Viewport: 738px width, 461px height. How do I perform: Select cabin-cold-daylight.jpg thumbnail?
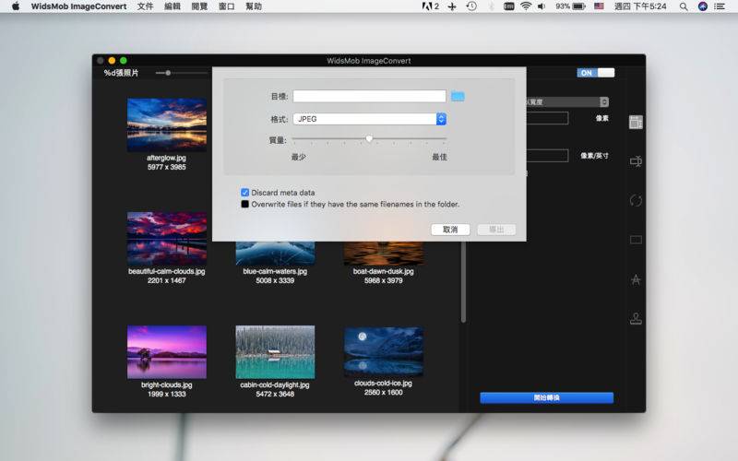(x=275, y=352)
